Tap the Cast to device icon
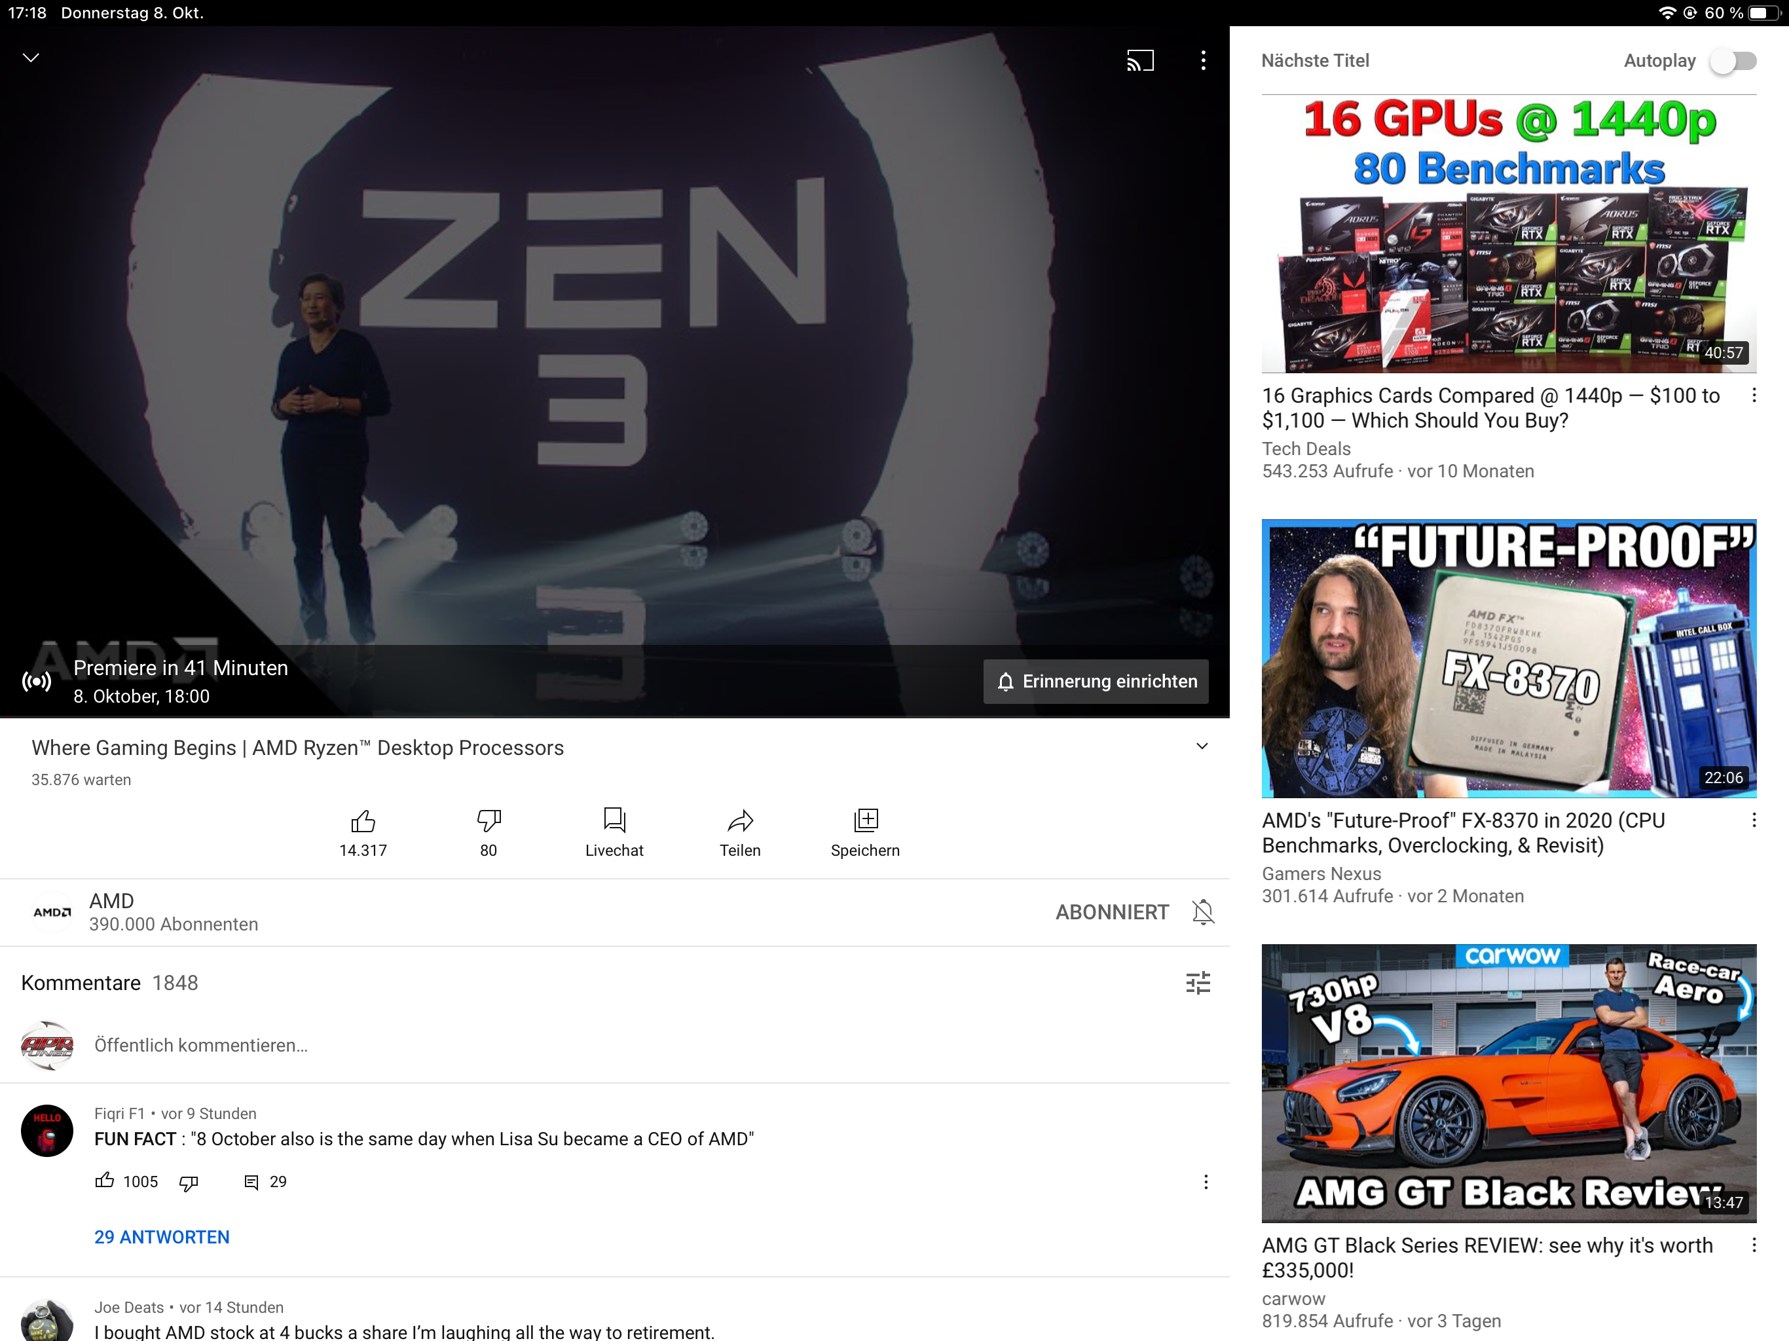The height and width of the screenshot is (1341, 1789). (1139, 61)
